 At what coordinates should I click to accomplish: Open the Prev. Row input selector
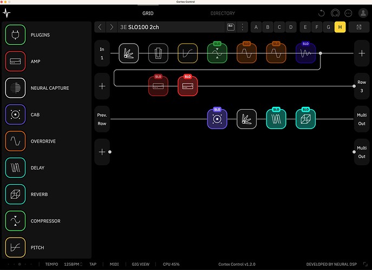(102, 119)
